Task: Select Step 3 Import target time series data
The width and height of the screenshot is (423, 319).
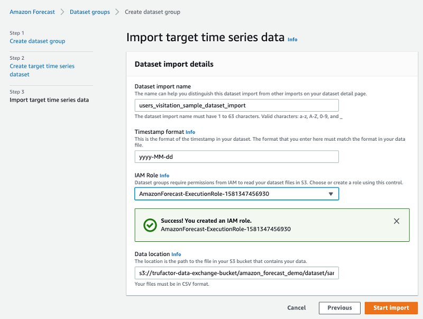Action: click(49, 100)
